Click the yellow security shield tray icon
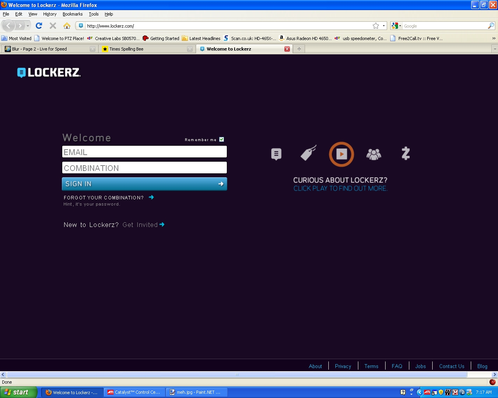The height and width of the screenshot is (398, 498). (441, 392)
